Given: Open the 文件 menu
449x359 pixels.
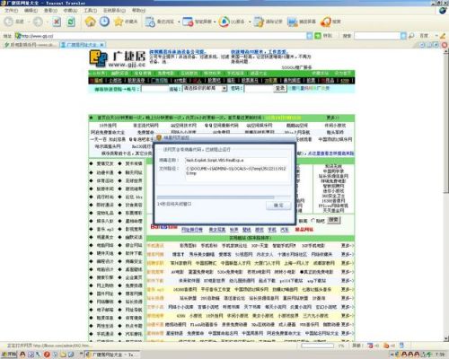Looking at the screenshot, I should coord(11,11).
